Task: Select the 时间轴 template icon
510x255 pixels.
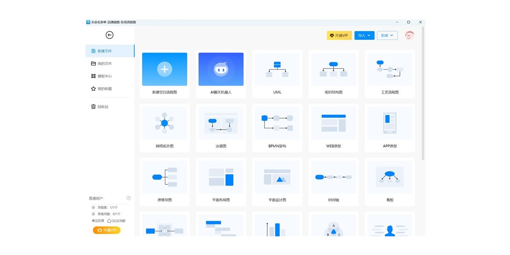Action: pos(334,177)
